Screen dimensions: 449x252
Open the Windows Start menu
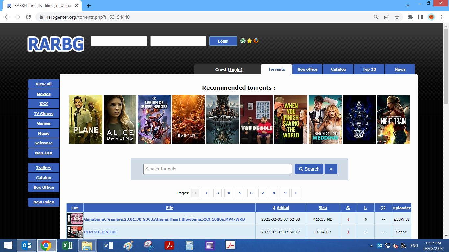pyautogui.click(x=8, y=245)
